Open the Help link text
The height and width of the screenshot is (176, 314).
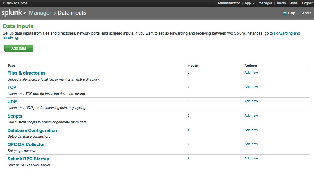pos(291,13)
